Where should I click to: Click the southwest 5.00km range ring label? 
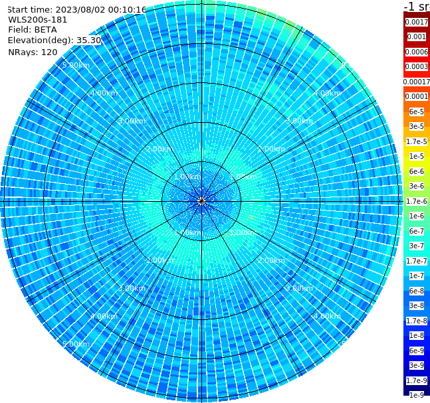pos(76,344)
